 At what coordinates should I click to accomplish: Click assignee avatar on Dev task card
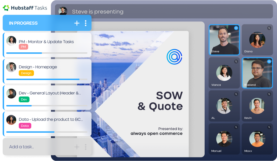(x=11, y=93)
